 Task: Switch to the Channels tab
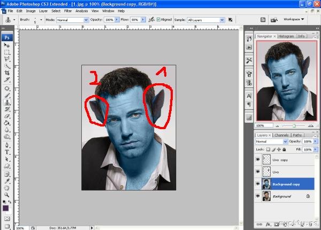click(281, 135)
